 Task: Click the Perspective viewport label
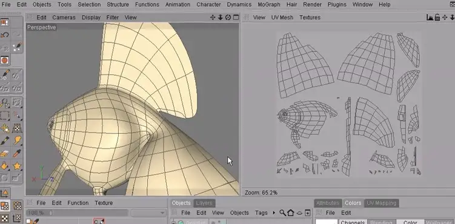[x=41, y=27]
